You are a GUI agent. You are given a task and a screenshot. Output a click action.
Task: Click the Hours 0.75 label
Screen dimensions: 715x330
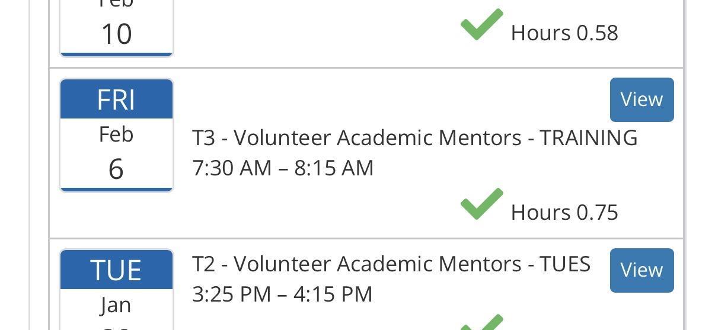564,213
